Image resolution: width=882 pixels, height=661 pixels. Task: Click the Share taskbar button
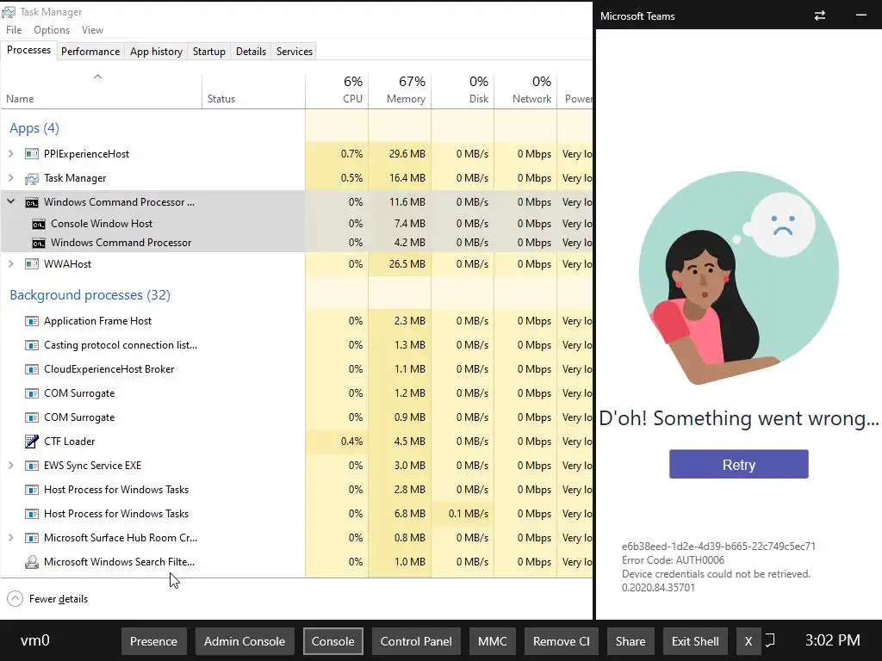pos(630,641)
